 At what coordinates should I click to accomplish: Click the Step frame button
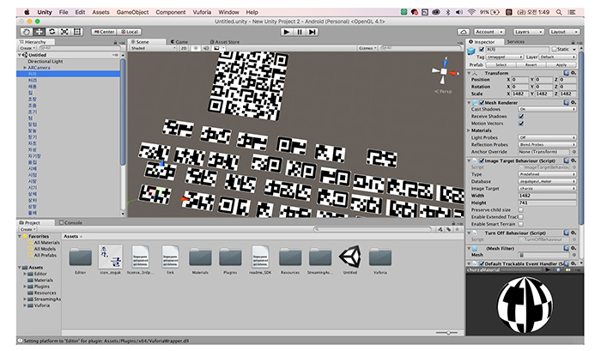click(313, 33)
